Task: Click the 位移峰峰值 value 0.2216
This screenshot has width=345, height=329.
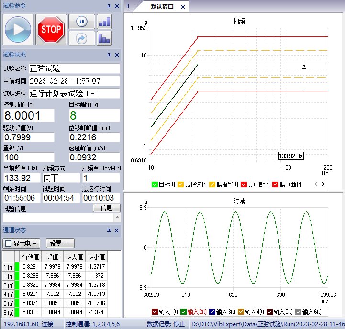Action: (94, 137)
